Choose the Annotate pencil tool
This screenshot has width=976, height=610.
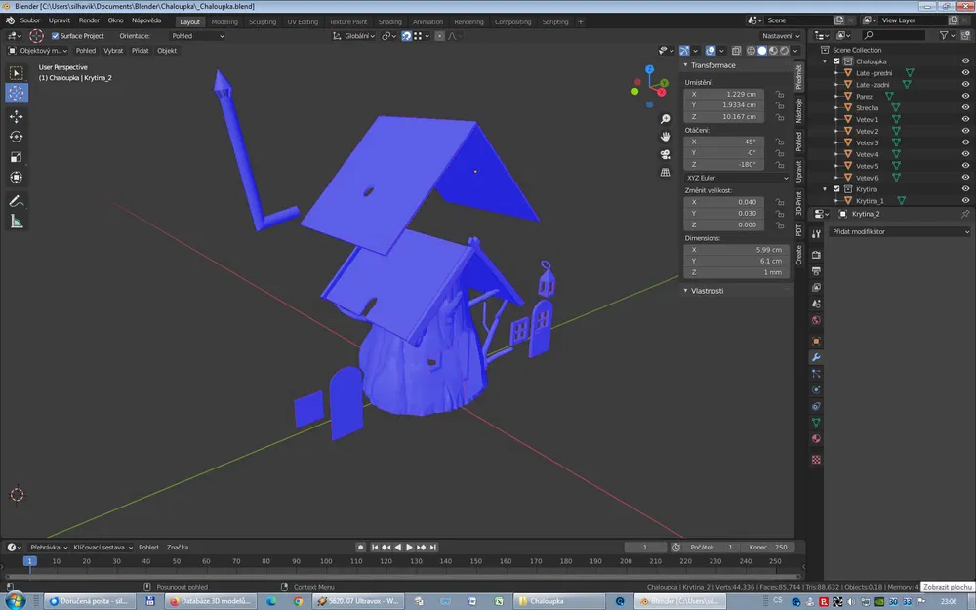point(17,201)
